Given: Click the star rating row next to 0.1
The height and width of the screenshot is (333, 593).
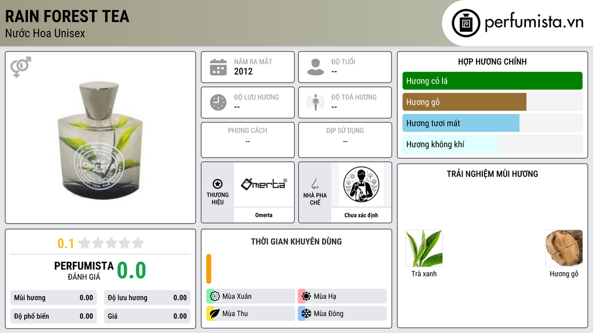Looking at the screenshot, I should 111,243.
